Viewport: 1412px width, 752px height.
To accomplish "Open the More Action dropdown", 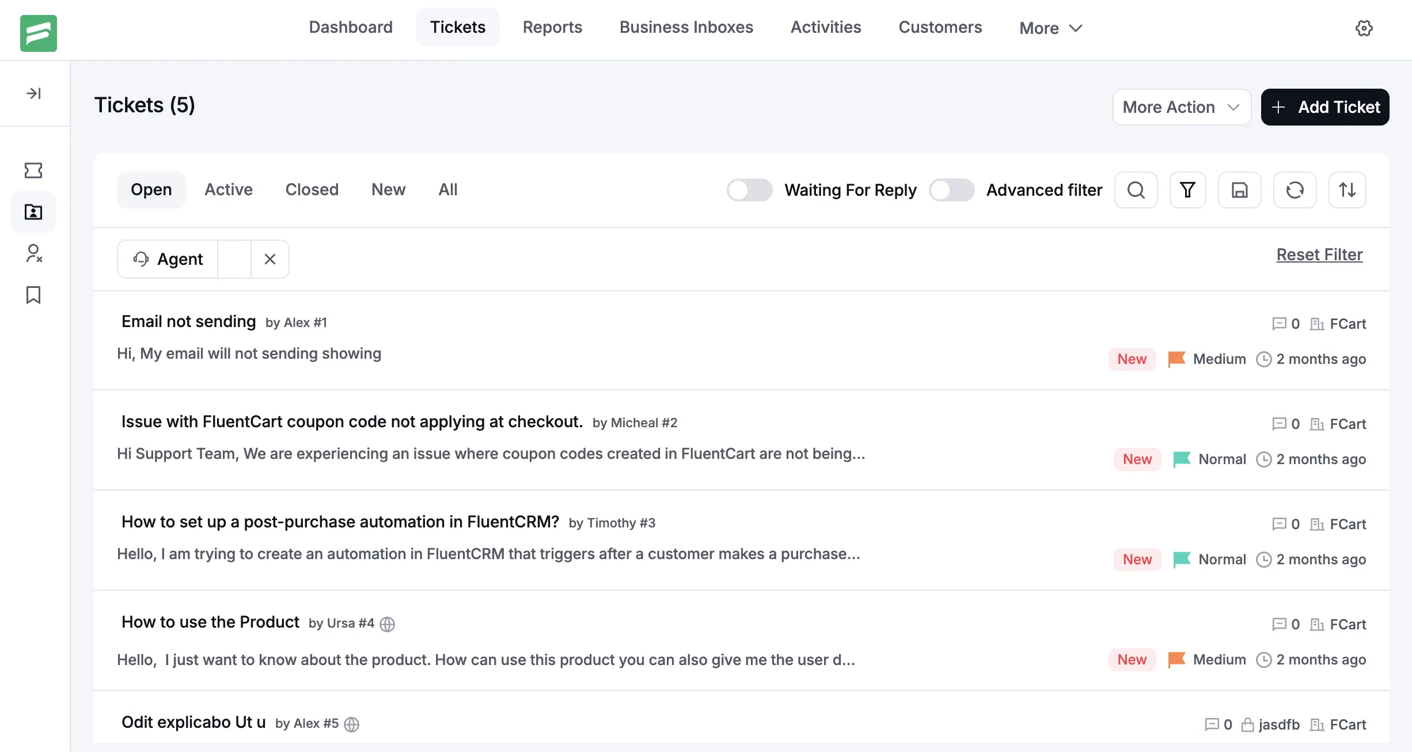I will coord(1182,107).
